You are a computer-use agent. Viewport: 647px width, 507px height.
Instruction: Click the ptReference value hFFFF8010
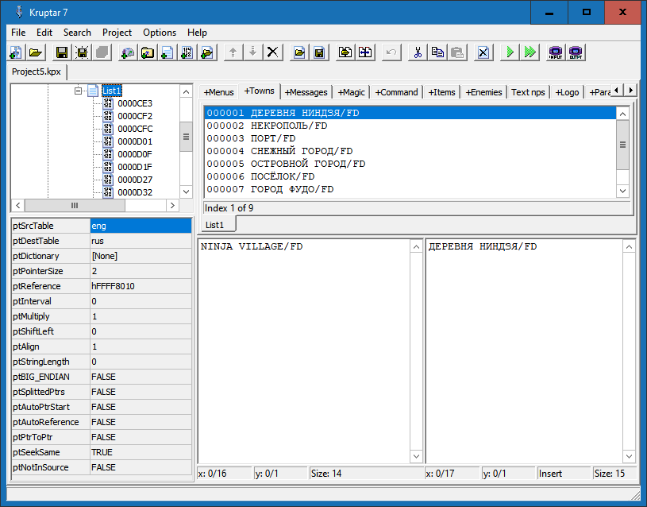[141, 286]
